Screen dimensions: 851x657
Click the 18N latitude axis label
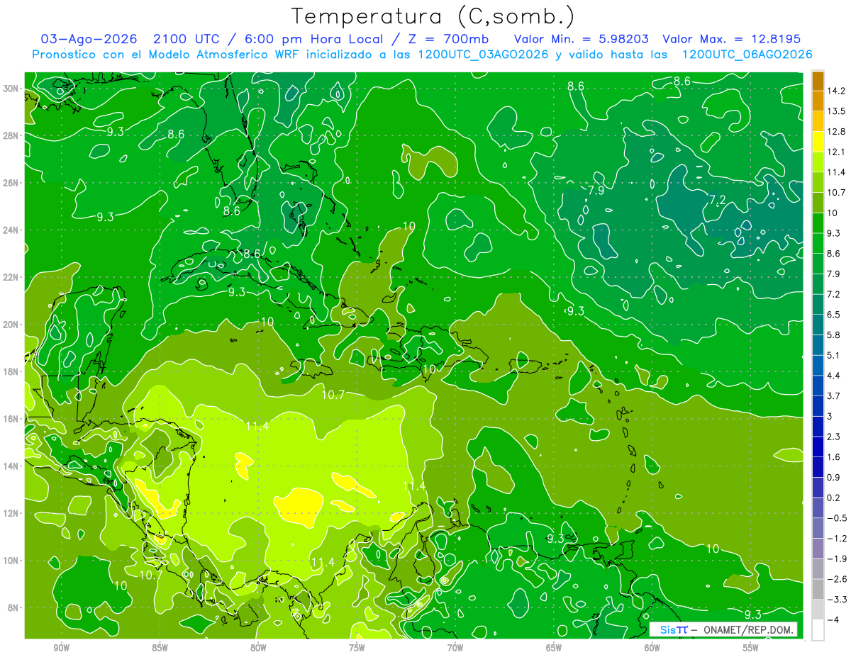pos(12,371)
